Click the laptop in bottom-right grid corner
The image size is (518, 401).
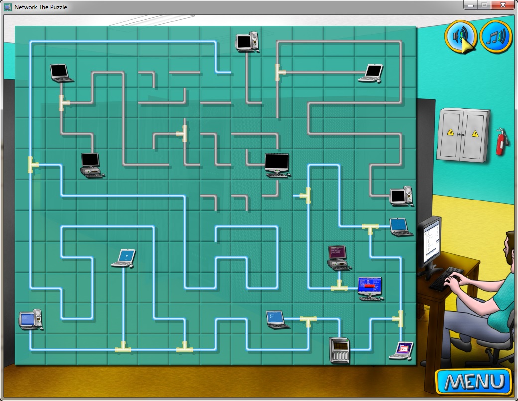(x=402, y=351)
